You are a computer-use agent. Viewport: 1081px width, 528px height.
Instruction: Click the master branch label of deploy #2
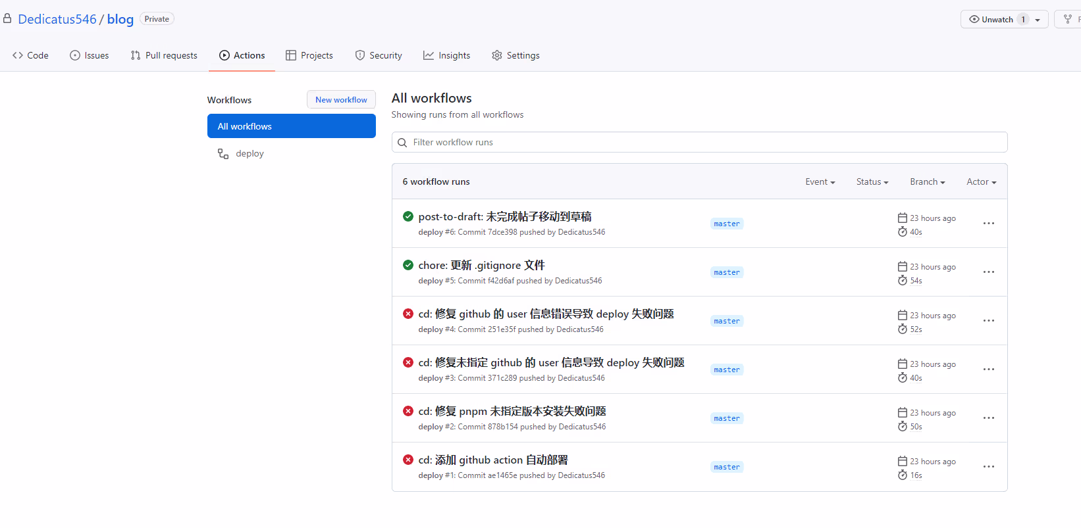[x=727, y=418]
